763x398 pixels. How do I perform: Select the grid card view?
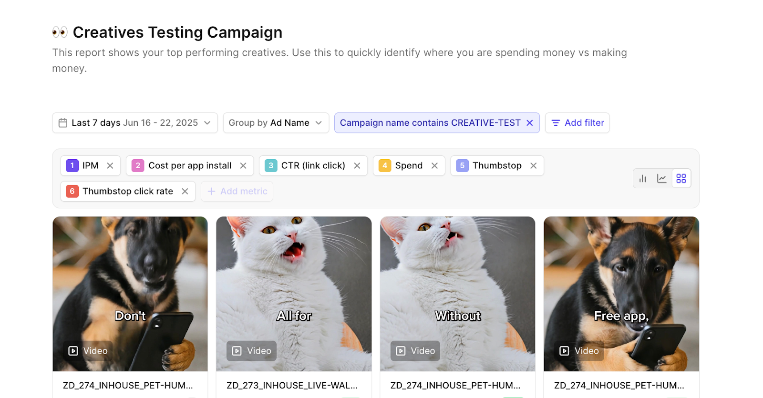tap(681, 179)
